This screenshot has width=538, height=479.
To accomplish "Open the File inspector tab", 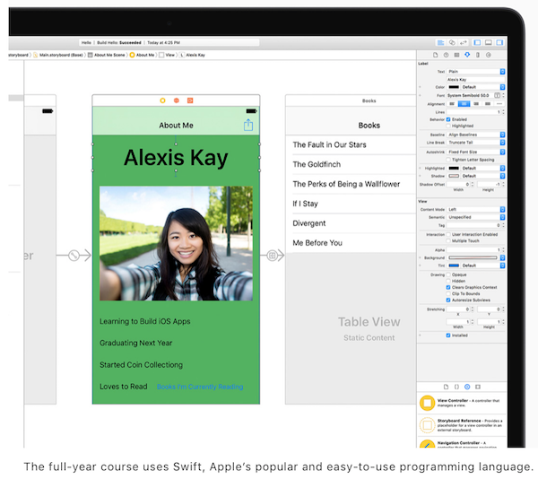I will point(434,55).
